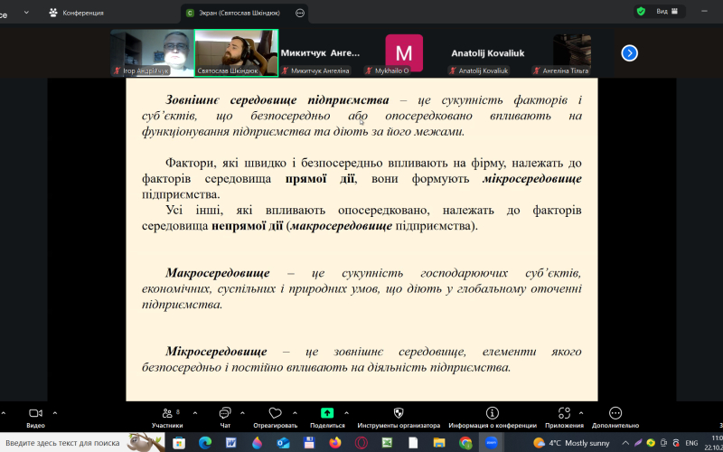Show next participants with the blue arrow

click(630, 52)
